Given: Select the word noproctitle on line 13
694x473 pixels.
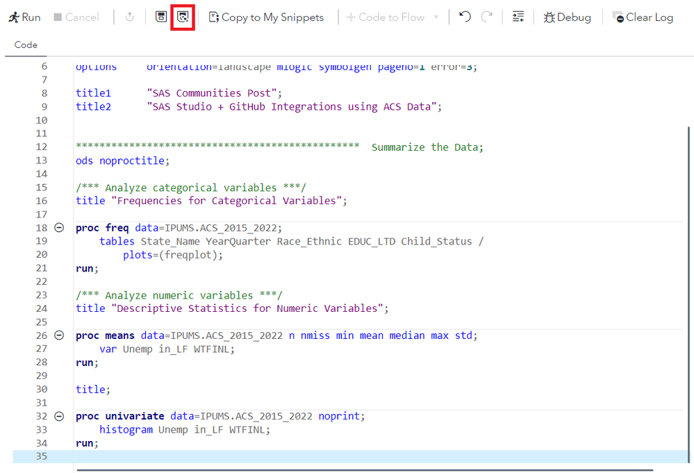Looking at the screenshot, I should point(131,160).
